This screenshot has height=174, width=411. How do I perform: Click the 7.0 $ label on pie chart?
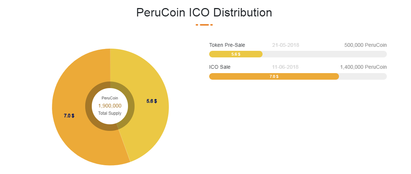(69, 116)
